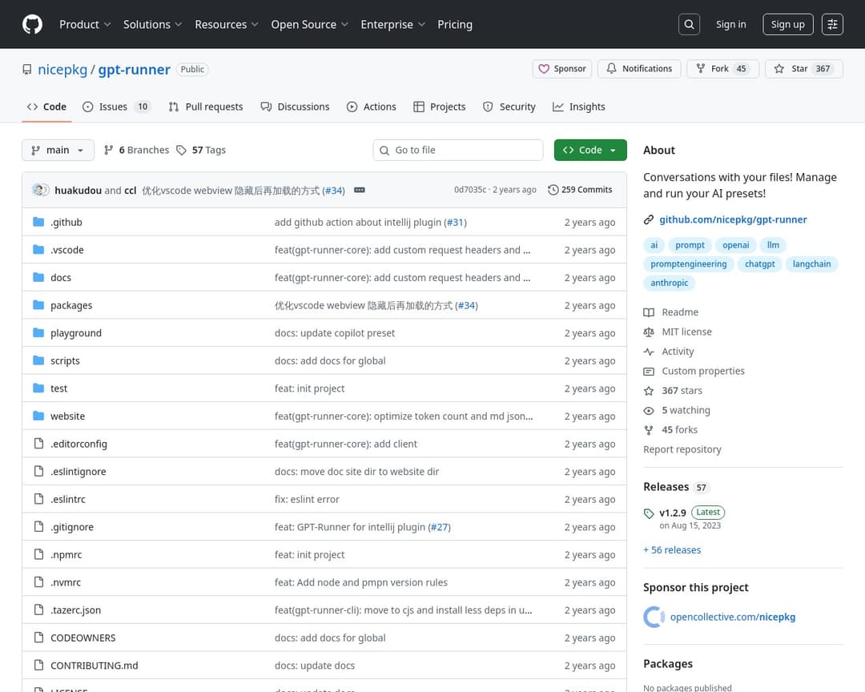Click the v1.2.9 release tag
The height and width of the screenshot is (692, 865).
tap(672, 513)
